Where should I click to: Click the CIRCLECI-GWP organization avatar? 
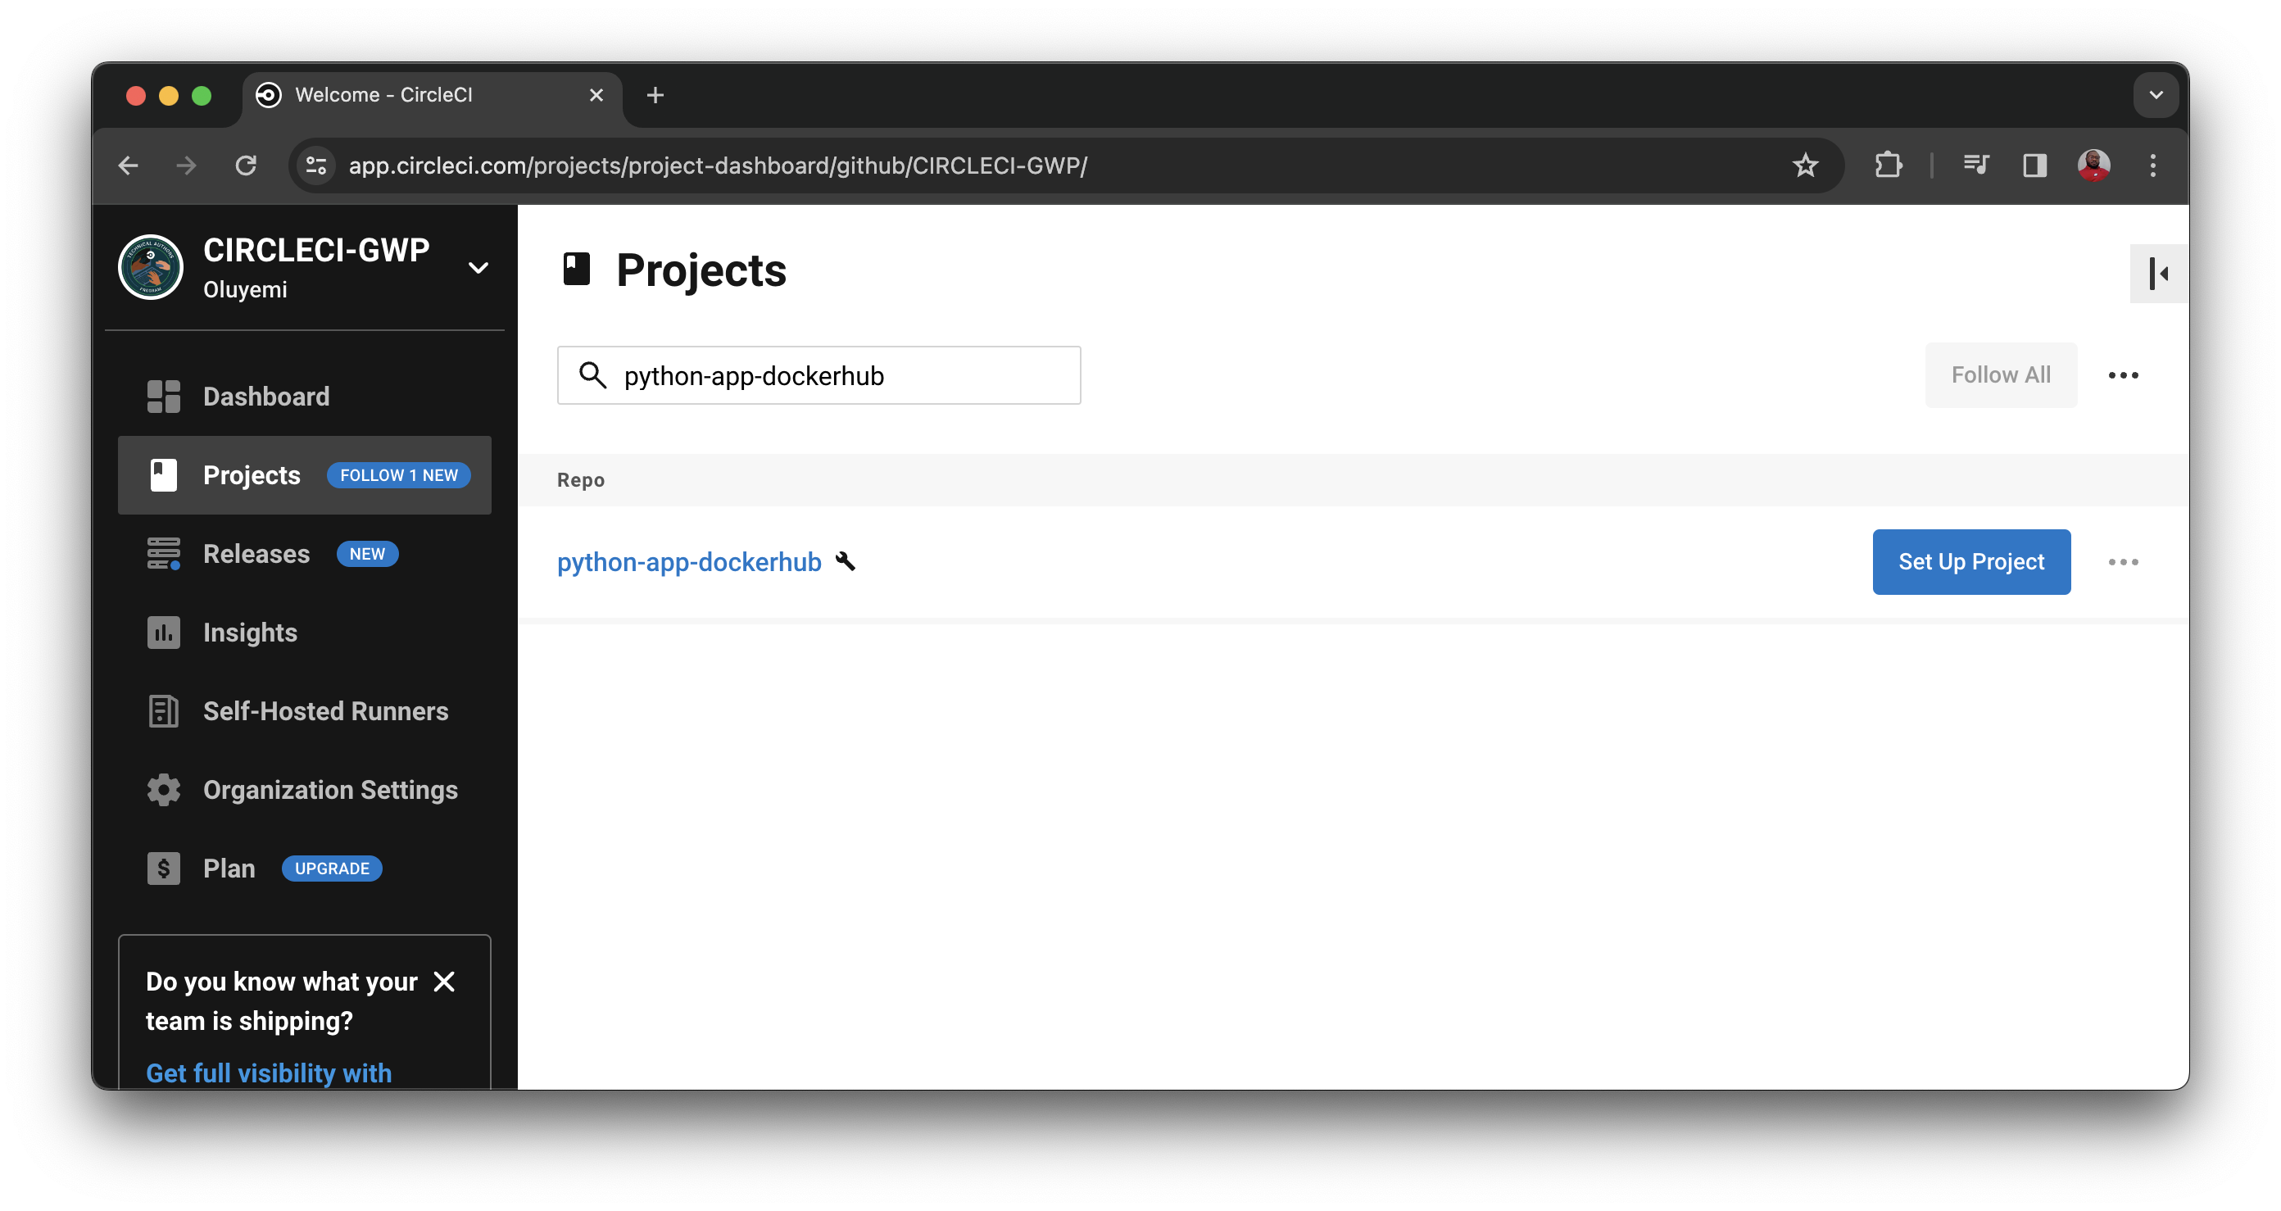[151, 266]
